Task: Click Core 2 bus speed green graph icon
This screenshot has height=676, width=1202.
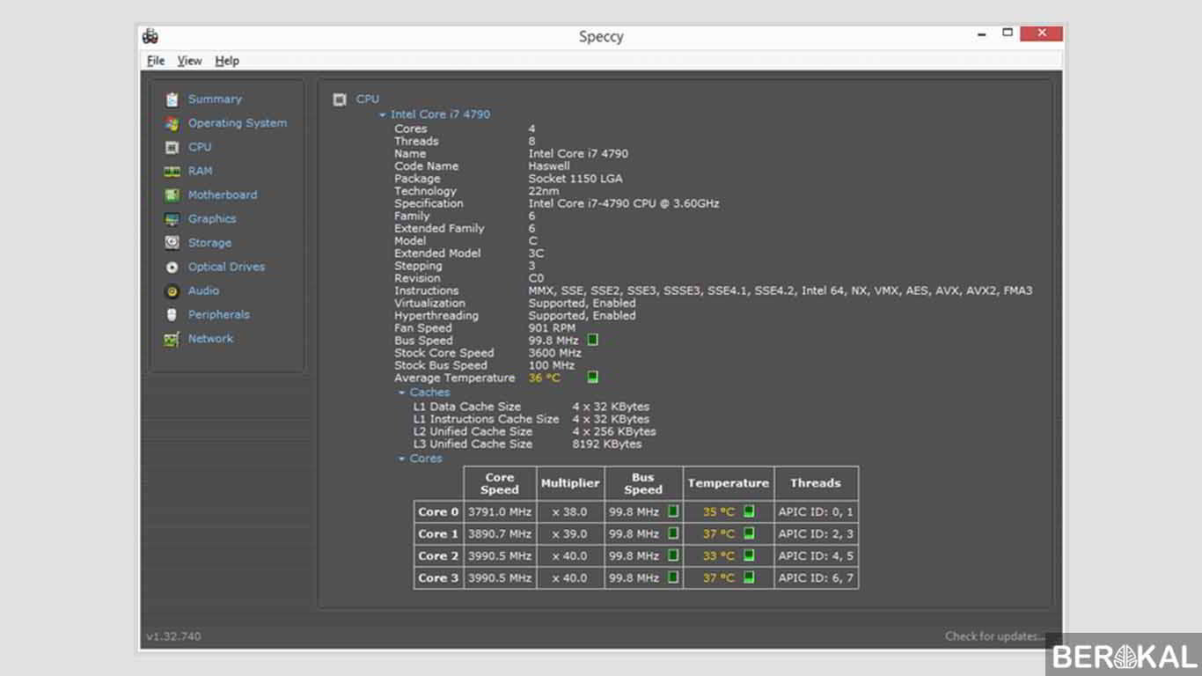Action: point(673,555)
